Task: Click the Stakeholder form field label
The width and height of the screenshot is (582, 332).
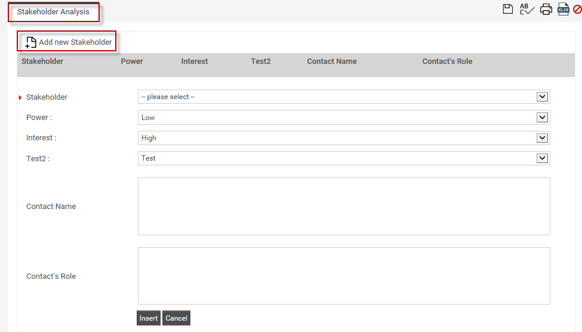Action: [x=47, y=97]
